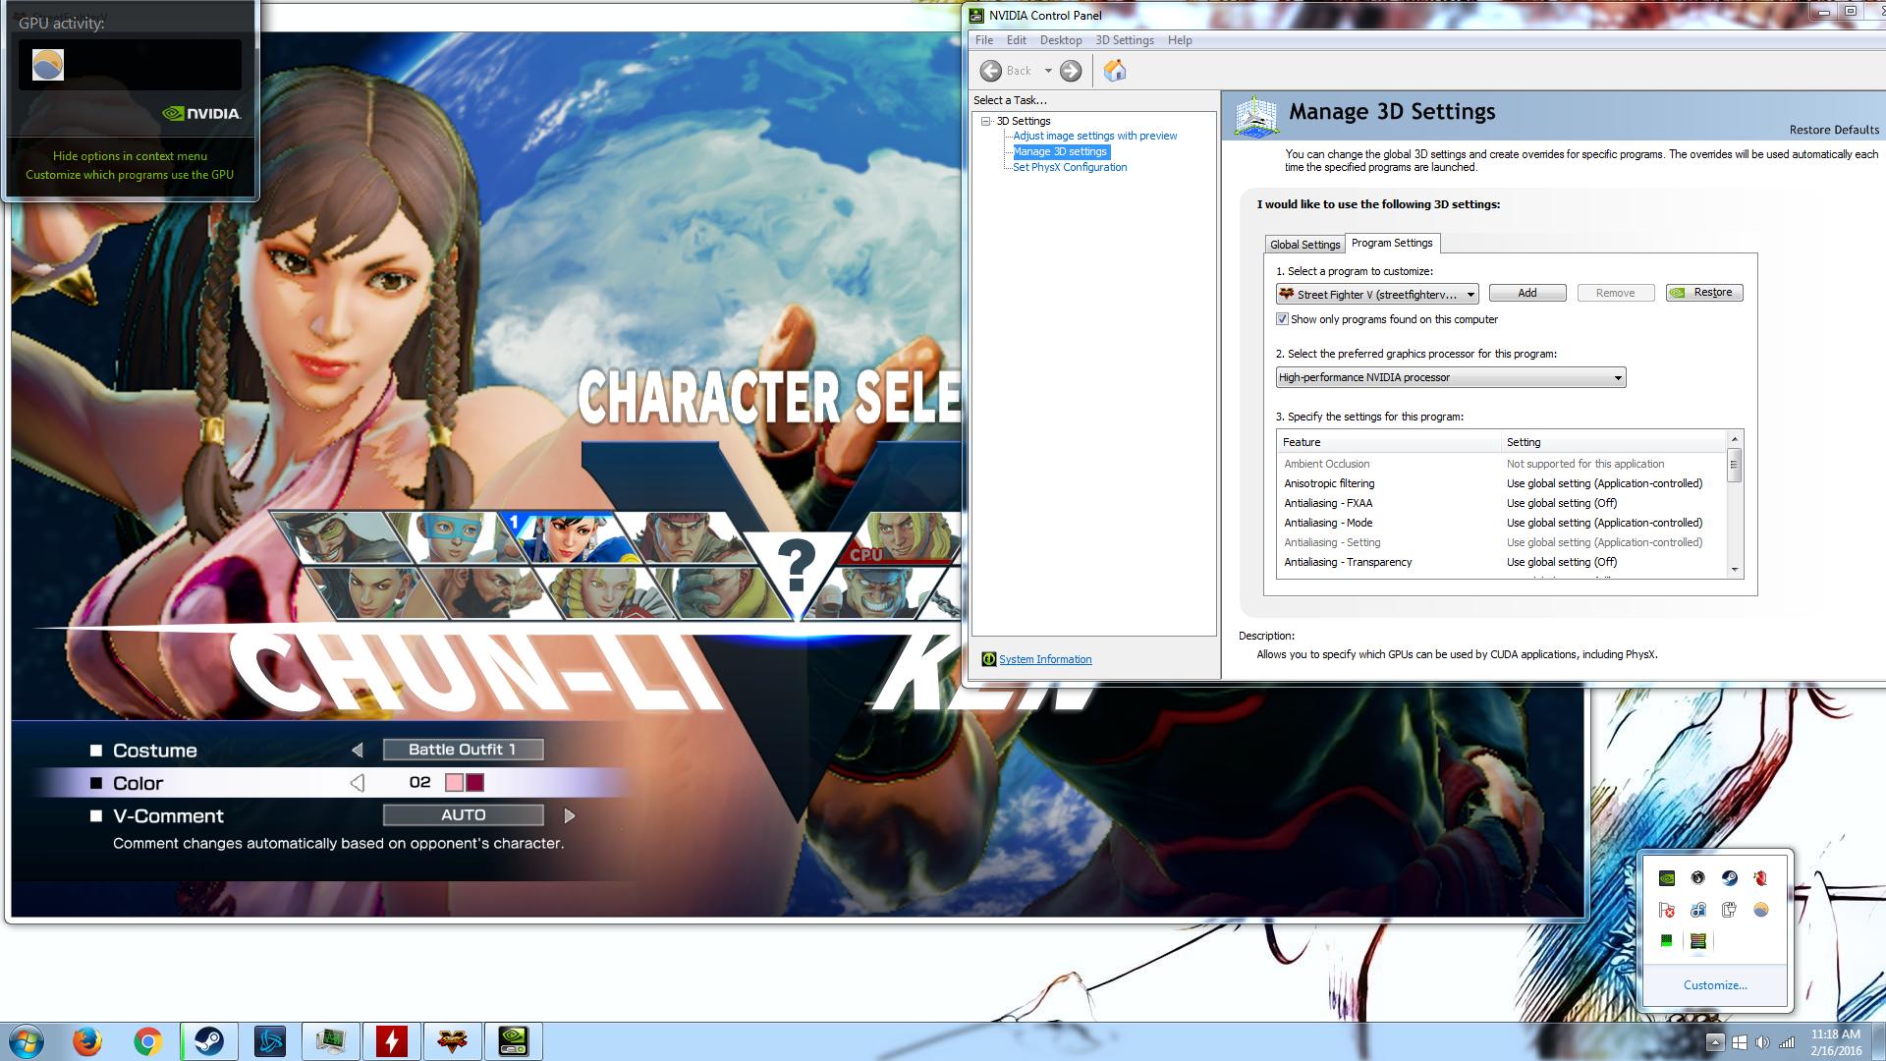Open the System Information link
The width and height of the screenshot is (1886, 1061).
pos(1045,659)
